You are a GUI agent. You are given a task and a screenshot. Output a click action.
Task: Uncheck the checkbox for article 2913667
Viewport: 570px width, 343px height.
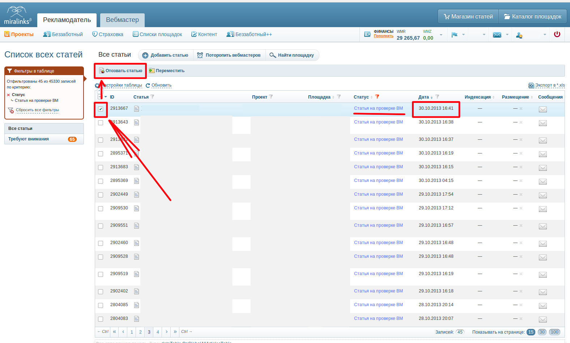101,109
